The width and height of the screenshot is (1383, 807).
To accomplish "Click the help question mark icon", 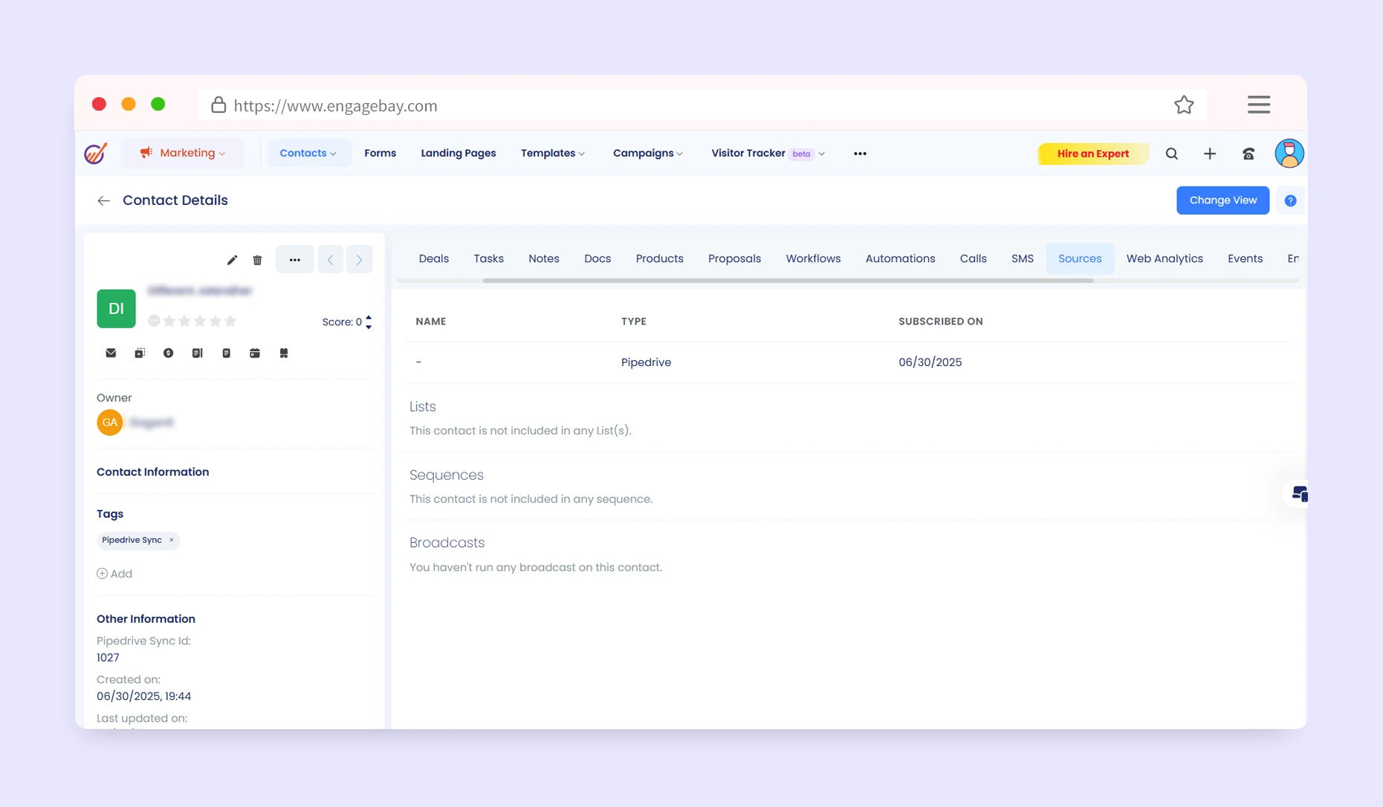I will [1291, 200].
